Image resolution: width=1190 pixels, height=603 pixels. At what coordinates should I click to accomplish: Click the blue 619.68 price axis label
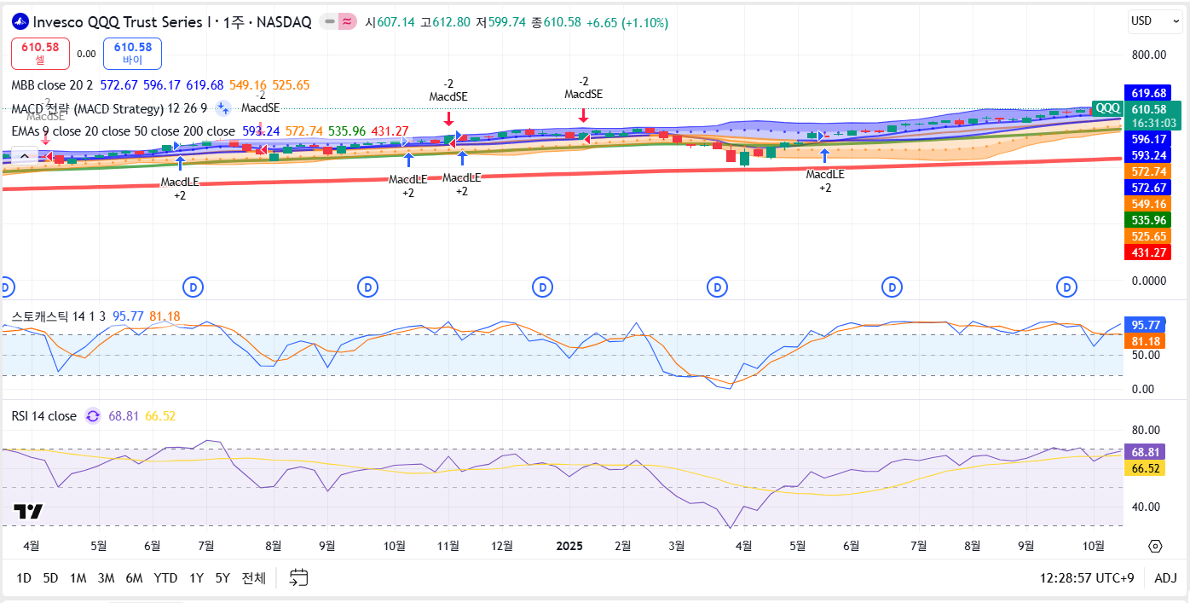tap(1148, 93)
